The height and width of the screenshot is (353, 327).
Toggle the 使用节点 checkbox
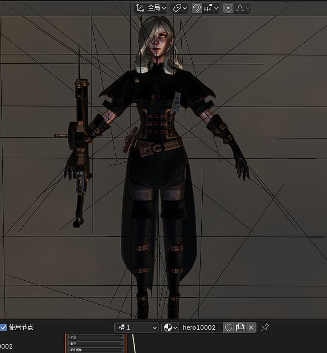click(x=3, y=327)
